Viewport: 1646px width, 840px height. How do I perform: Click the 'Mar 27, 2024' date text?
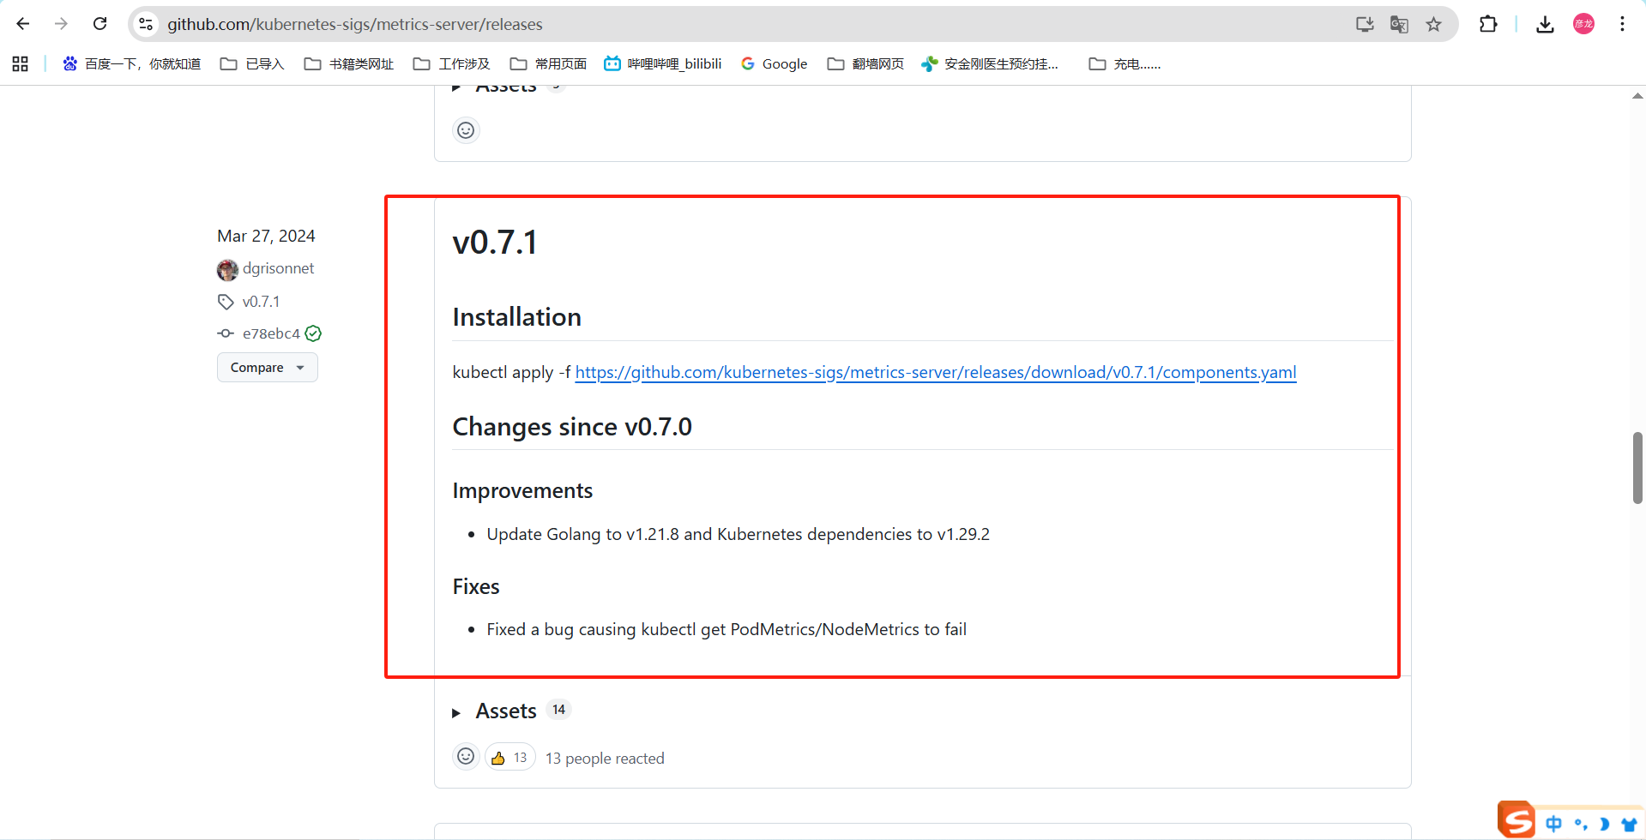pos(266,236)
